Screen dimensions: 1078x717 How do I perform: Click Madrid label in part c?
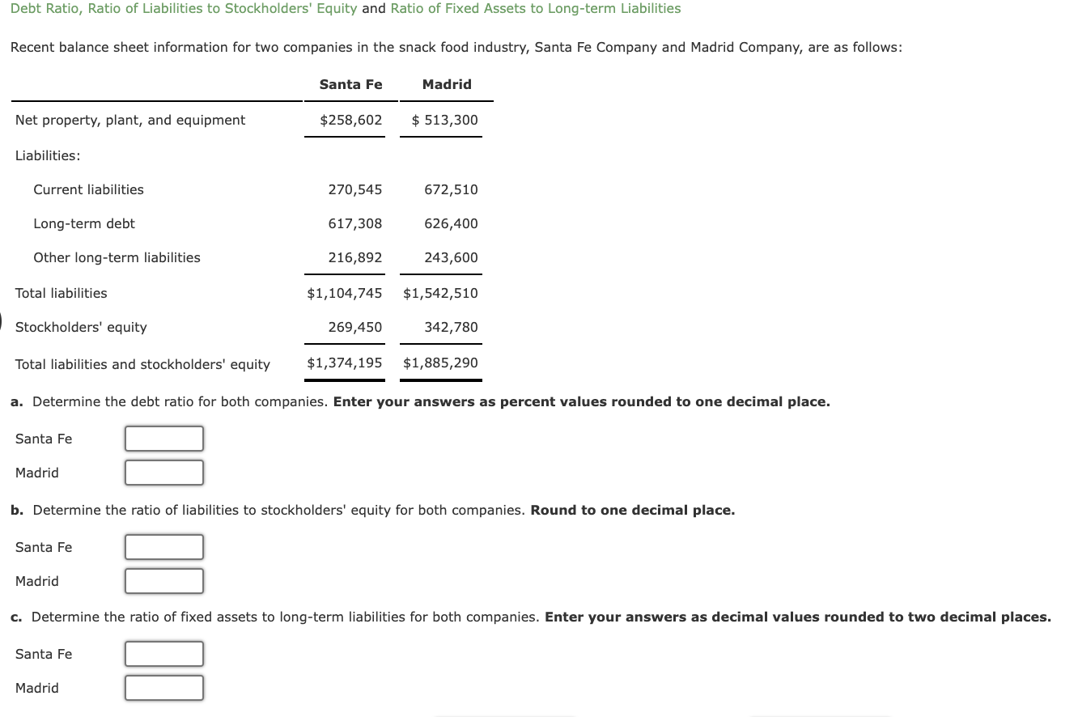[37, 688]
